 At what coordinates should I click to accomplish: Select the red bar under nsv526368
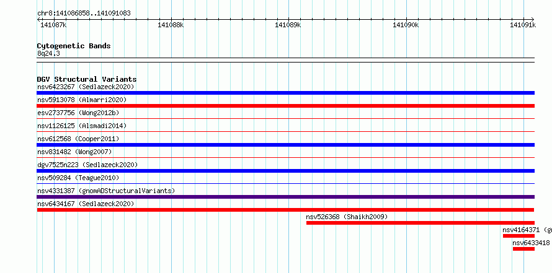tap(421, 223)
